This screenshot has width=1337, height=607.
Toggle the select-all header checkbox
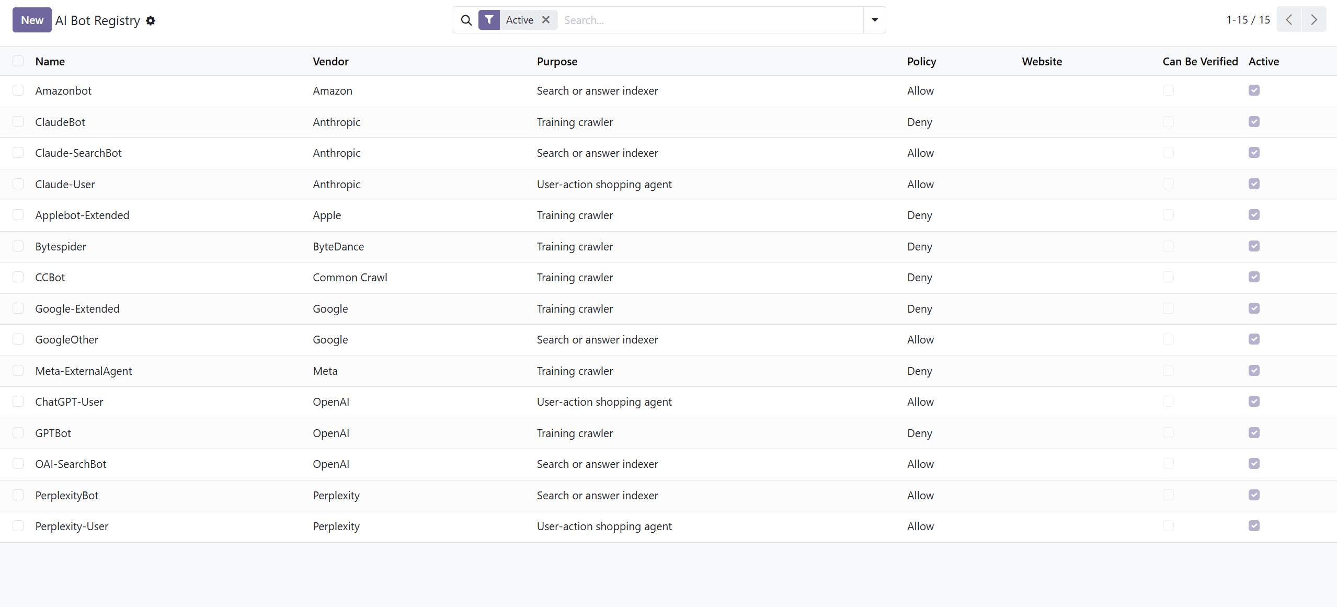click(18, 61)
